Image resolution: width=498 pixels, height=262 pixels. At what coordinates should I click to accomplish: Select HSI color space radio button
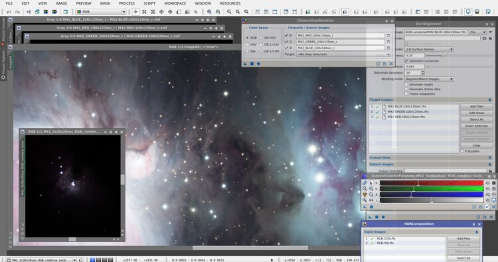pyautogui.click(x=248, y=51)
